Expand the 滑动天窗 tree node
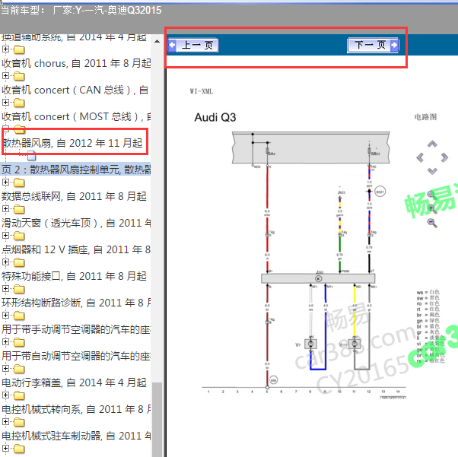This screenshot has width=458, height=457. pyautogui.click(x=5, y=209)
